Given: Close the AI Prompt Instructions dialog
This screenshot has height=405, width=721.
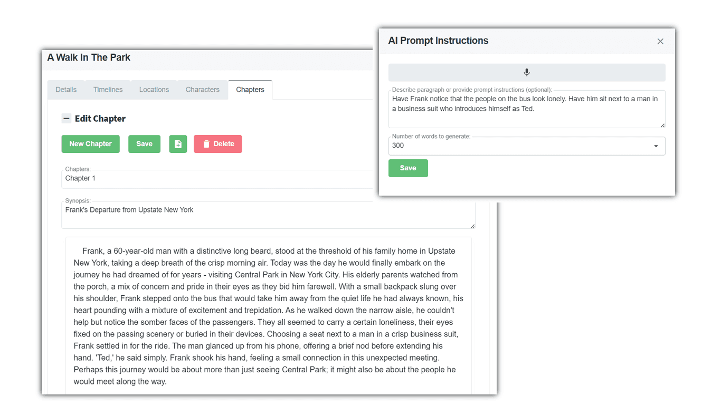Looking at the screenshot, I should (x=660, y=41).
